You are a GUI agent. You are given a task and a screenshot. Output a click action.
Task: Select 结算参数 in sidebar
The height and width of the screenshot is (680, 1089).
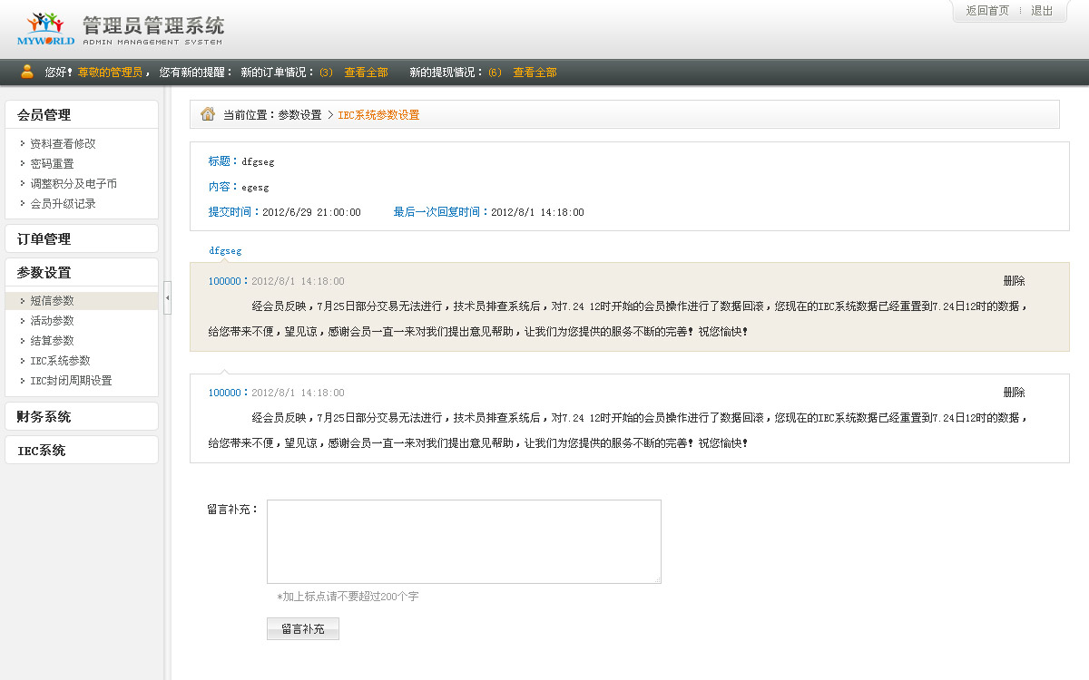(x=52, y=341)
